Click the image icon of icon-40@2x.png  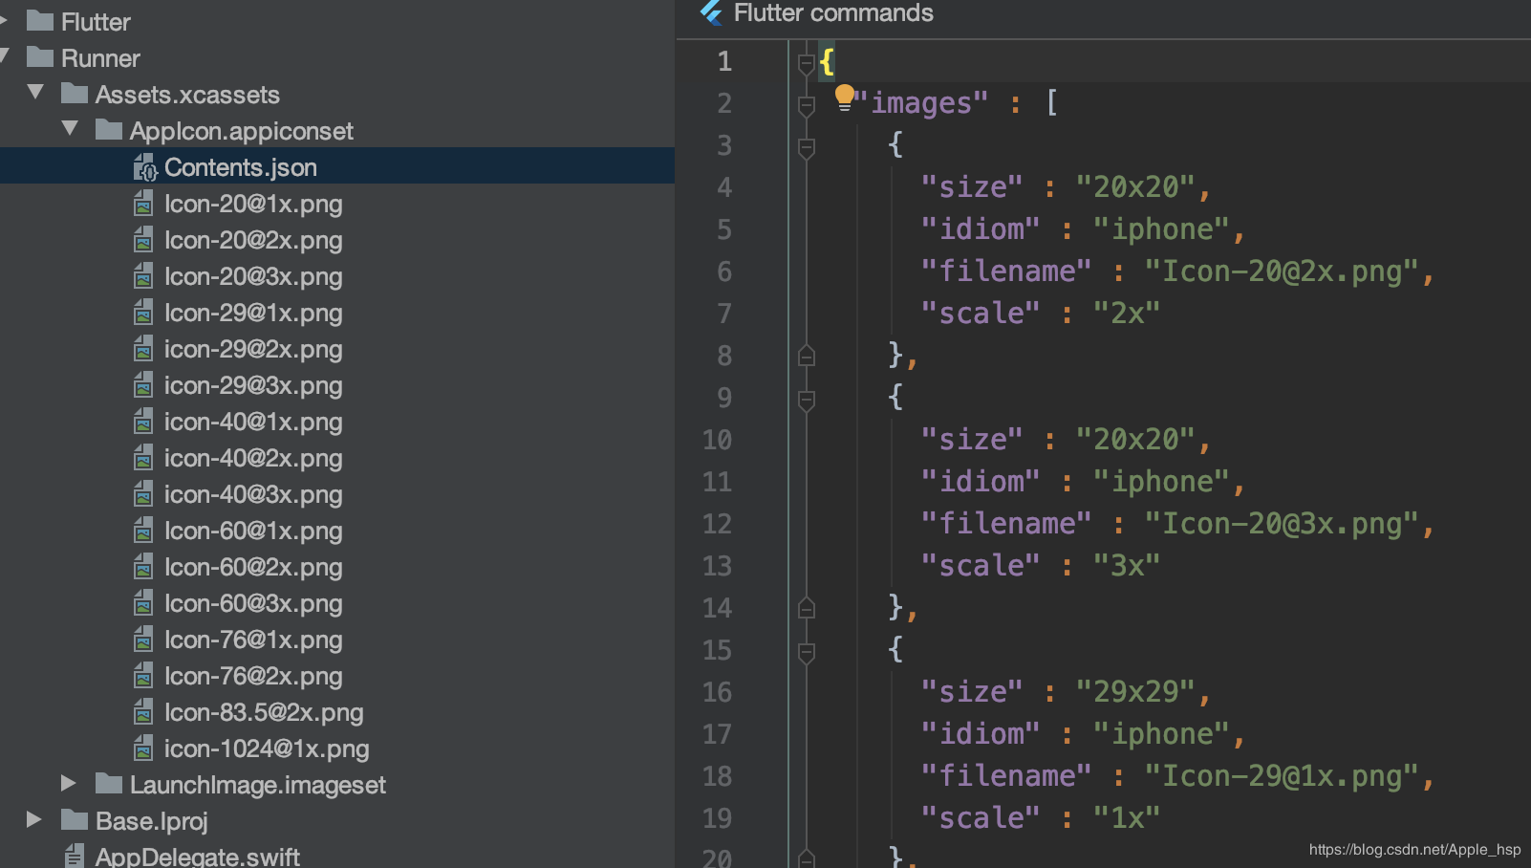(143, 458)
